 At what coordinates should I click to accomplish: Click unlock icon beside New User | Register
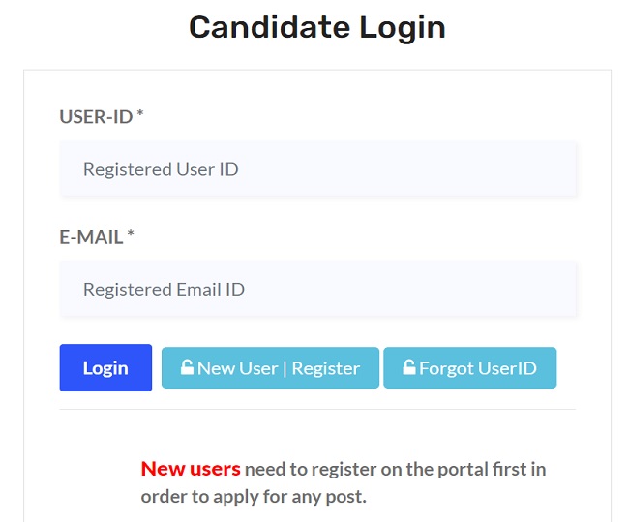(x=187, y=367)
